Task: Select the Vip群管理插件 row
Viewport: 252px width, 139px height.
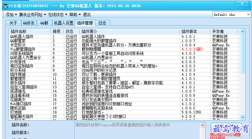Action: click(x=123, y=49)
